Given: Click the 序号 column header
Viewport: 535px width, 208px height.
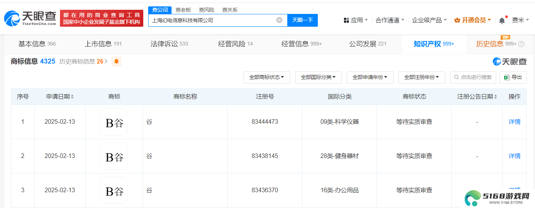Looking at the screenshot, I should [x=23, y=97].
